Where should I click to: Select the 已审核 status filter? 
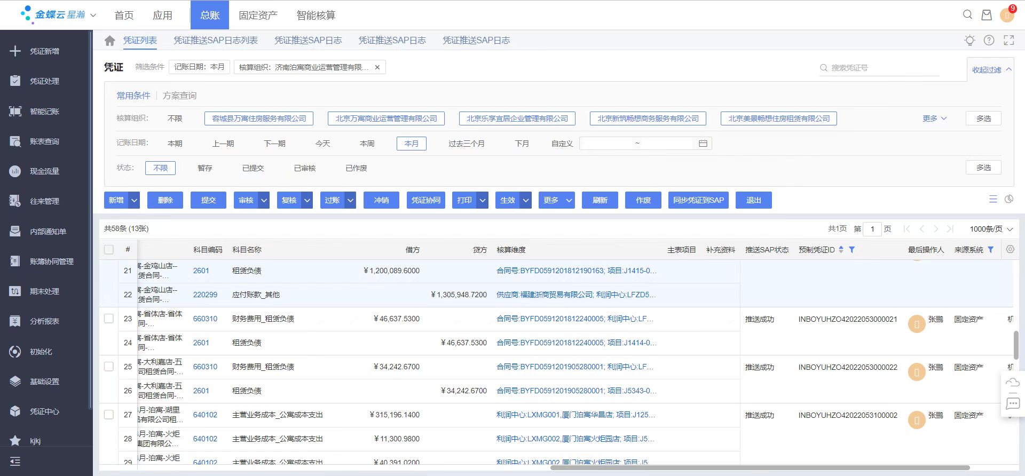tap(305, 168)
